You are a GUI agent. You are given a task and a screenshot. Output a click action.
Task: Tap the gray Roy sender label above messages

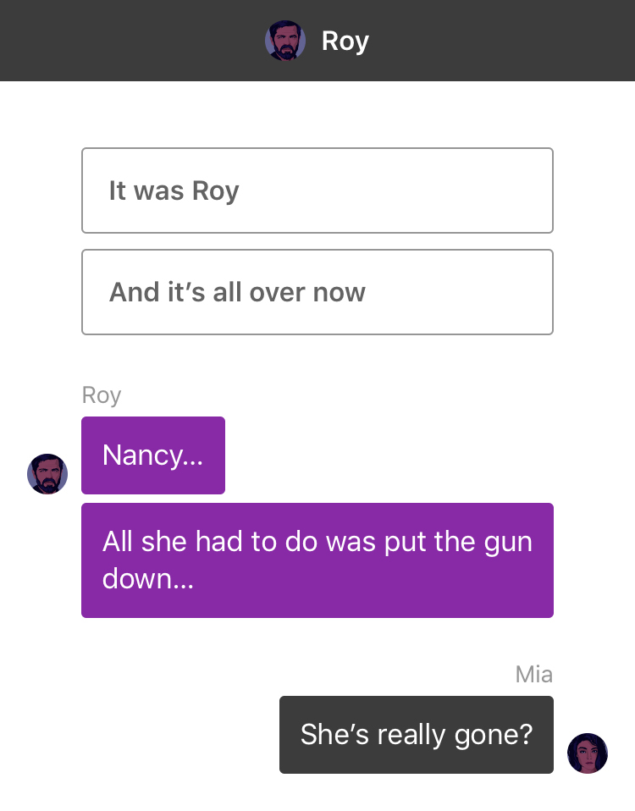(x=102, y=395)
